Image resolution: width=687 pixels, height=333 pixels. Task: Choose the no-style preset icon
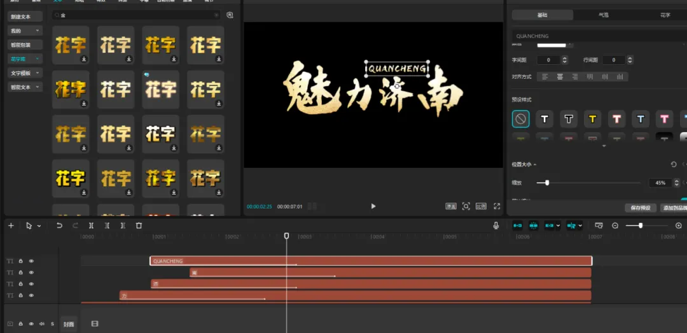[520, 119]
